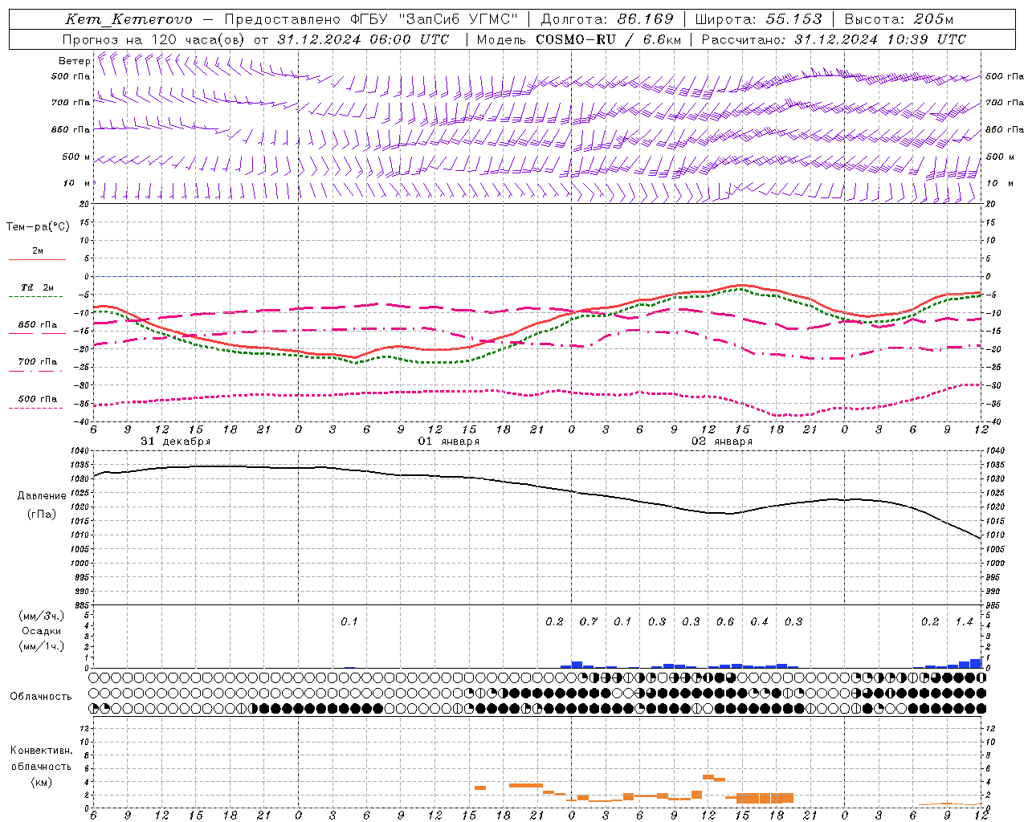Viewport: 1028px width, 822px height.
Task: Click the 0.6 precipitation amount value
Action: pyautogui.click(x=725, y=621)
